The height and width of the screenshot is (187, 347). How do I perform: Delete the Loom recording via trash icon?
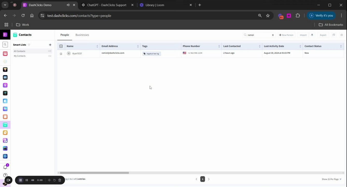[60, 180]
